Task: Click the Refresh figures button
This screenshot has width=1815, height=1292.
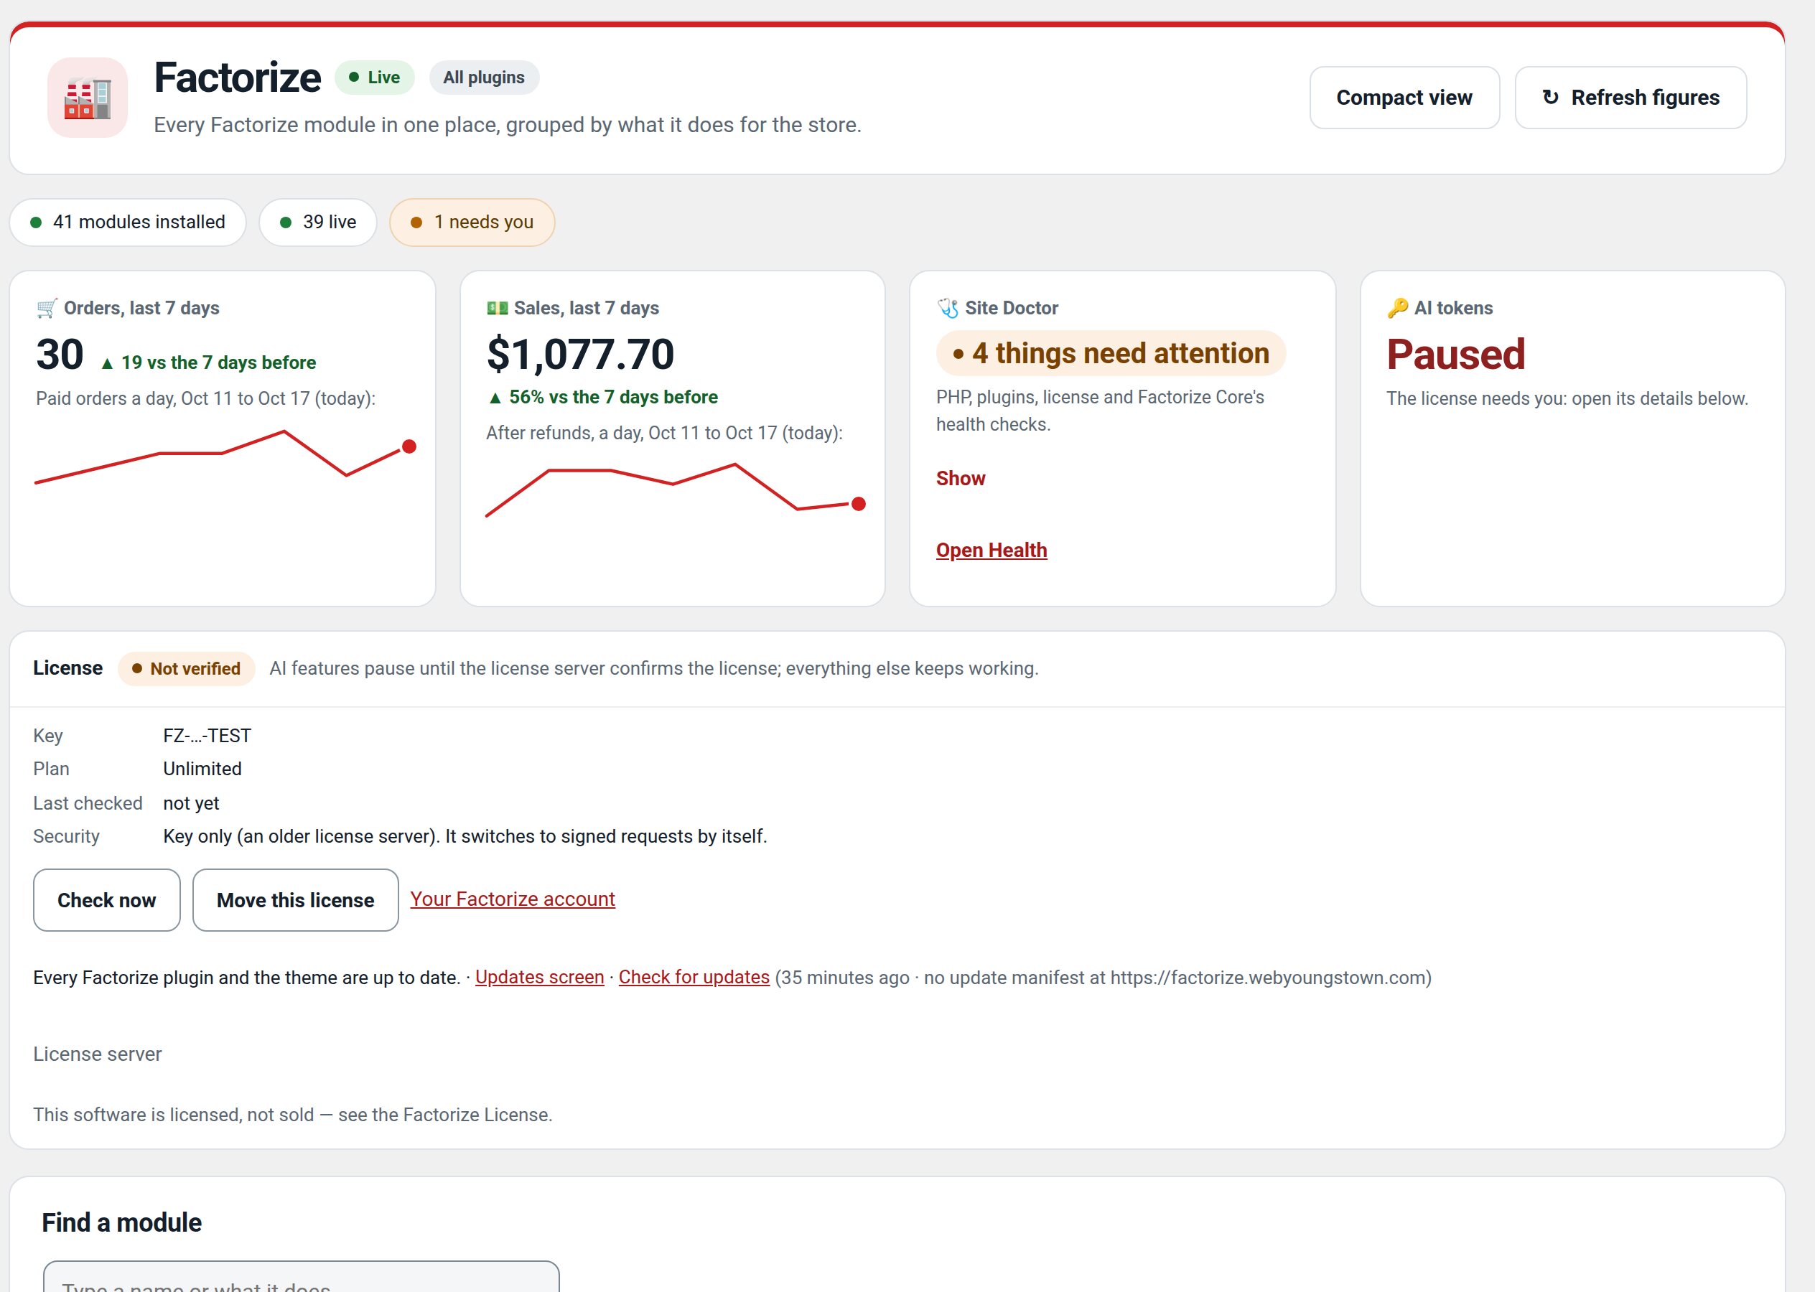Action: click(1630, 98)
